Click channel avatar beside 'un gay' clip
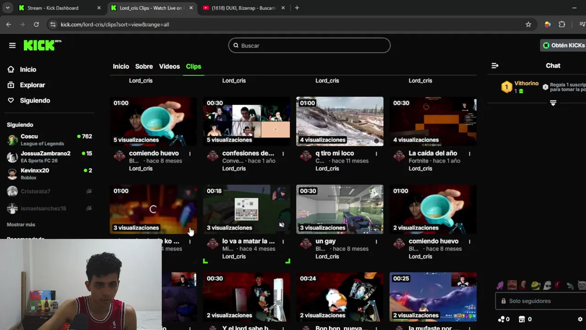 [306, 244]
